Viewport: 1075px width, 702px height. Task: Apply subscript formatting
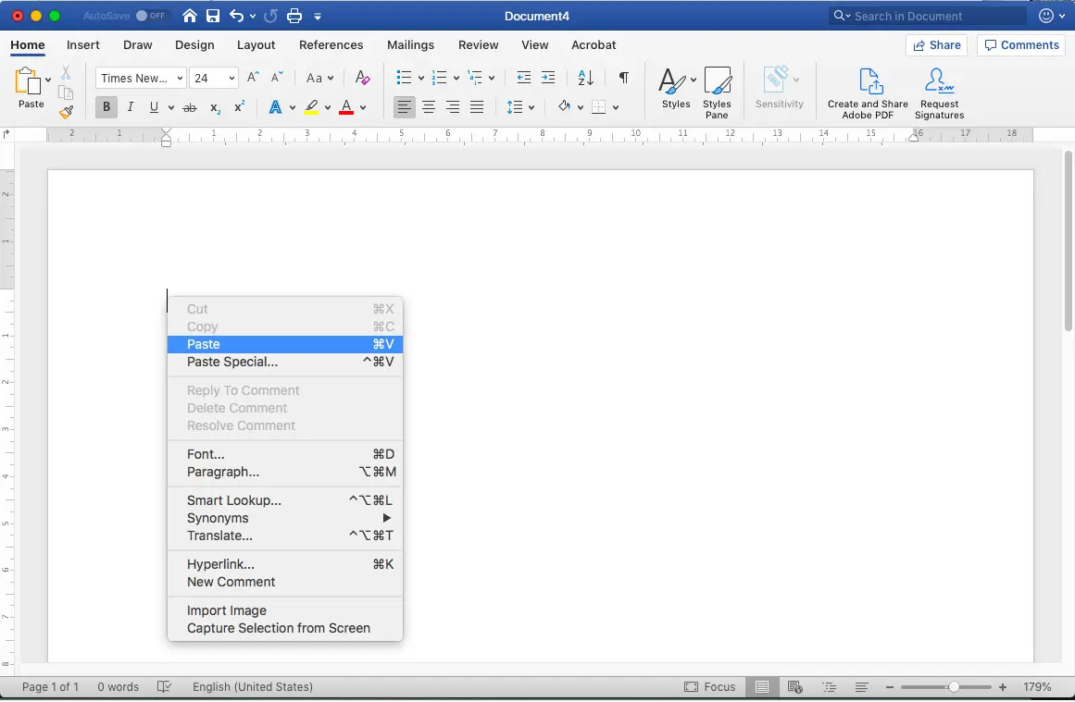click(215, 106)
